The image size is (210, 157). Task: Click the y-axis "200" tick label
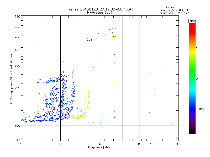pos(17,88)
